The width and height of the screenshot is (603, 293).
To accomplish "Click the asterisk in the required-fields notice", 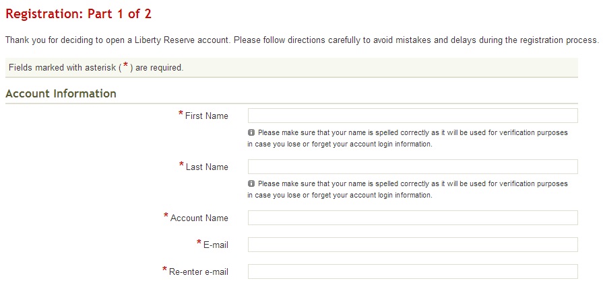I will click(x=125, y=66).
